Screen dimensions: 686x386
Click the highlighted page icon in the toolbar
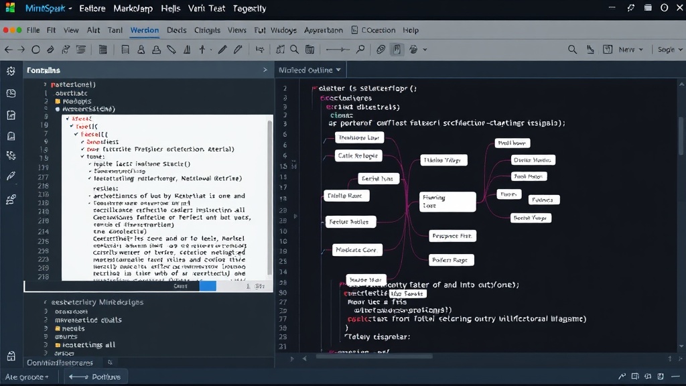(397, 50)
